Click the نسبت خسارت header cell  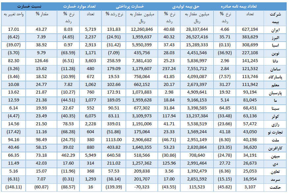[29, 6]
